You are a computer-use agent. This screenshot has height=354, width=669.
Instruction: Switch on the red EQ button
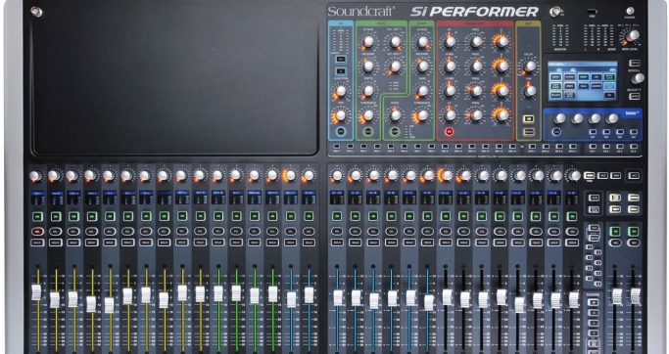pyautogui.click(x=449, y=132)
